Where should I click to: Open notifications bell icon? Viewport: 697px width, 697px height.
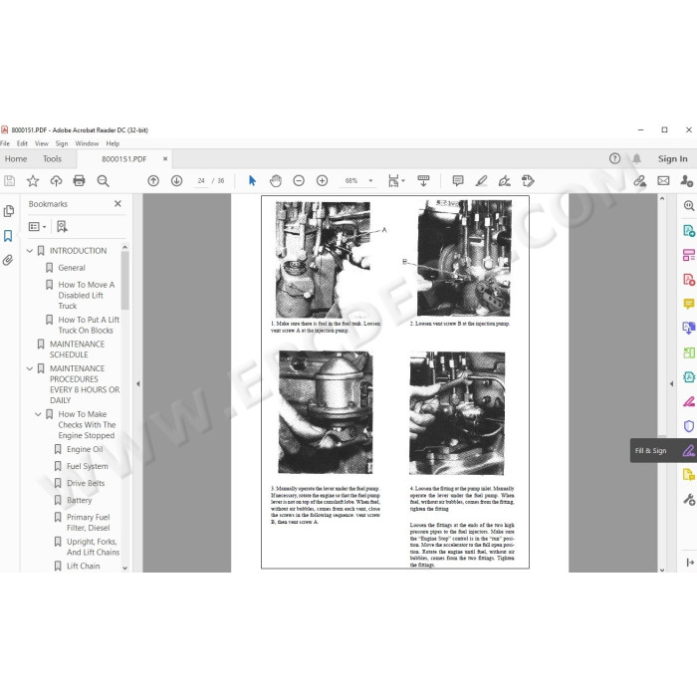pyautogui.click(x=637, y=158)
